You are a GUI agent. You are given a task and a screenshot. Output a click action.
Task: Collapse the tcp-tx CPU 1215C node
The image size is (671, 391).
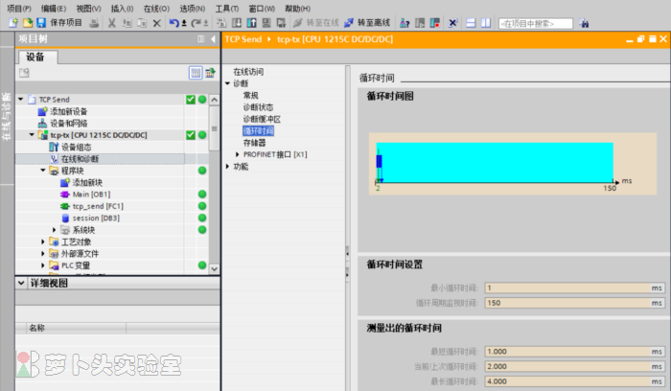[x=32, y=135]
